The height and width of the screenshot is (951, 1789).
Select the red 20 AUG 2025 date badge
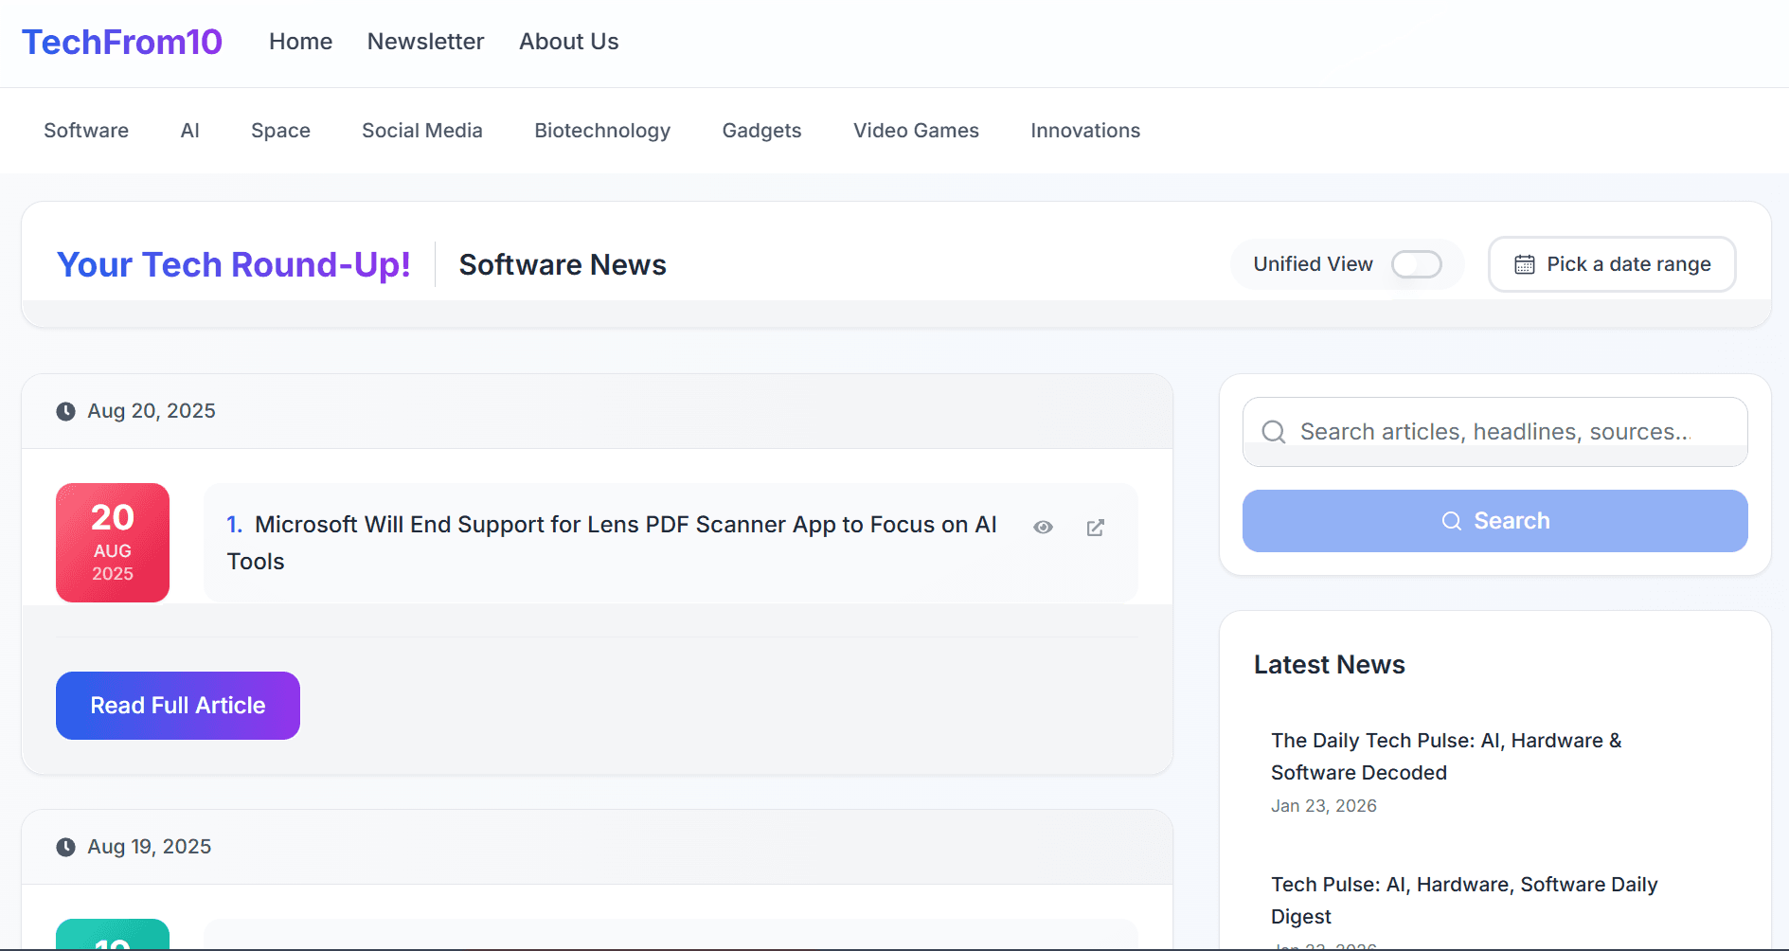pyautogui.click(x=112, y=542)
